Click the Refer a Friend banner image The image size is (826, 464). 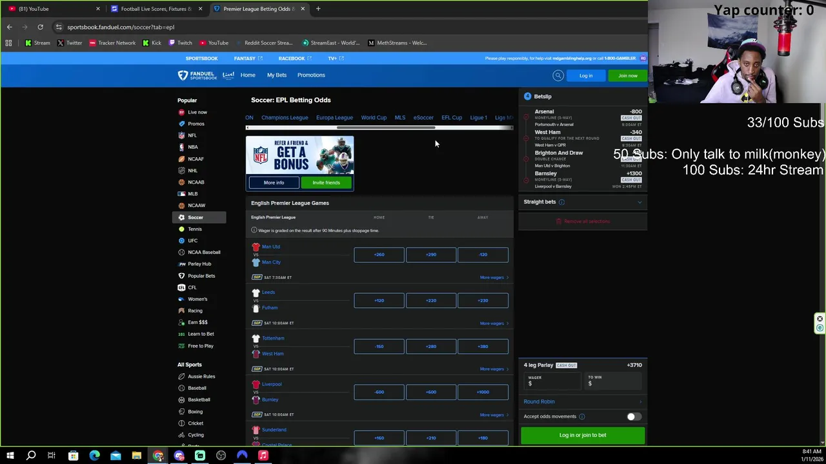pos(299,155)
